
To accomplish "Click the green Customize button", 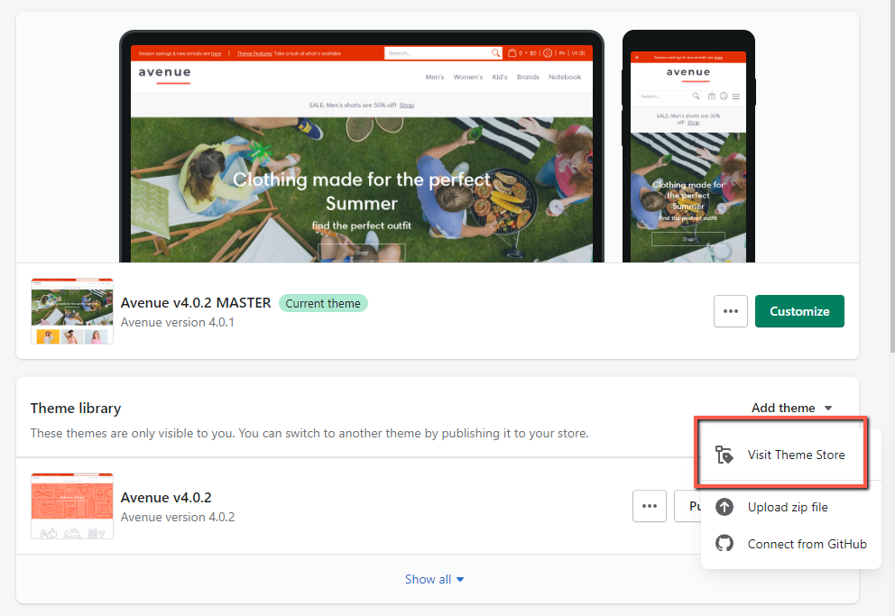I will 799,311.
